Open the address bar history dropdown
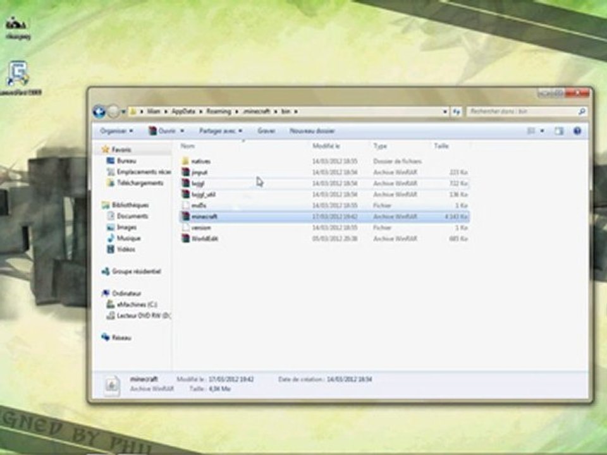607x455 pixels. tap(445, 111)
